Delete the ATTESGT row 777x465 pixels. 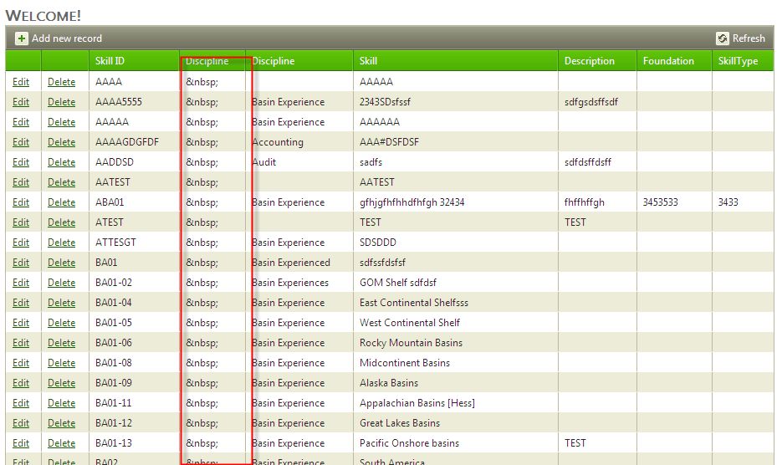pos(61,243)
